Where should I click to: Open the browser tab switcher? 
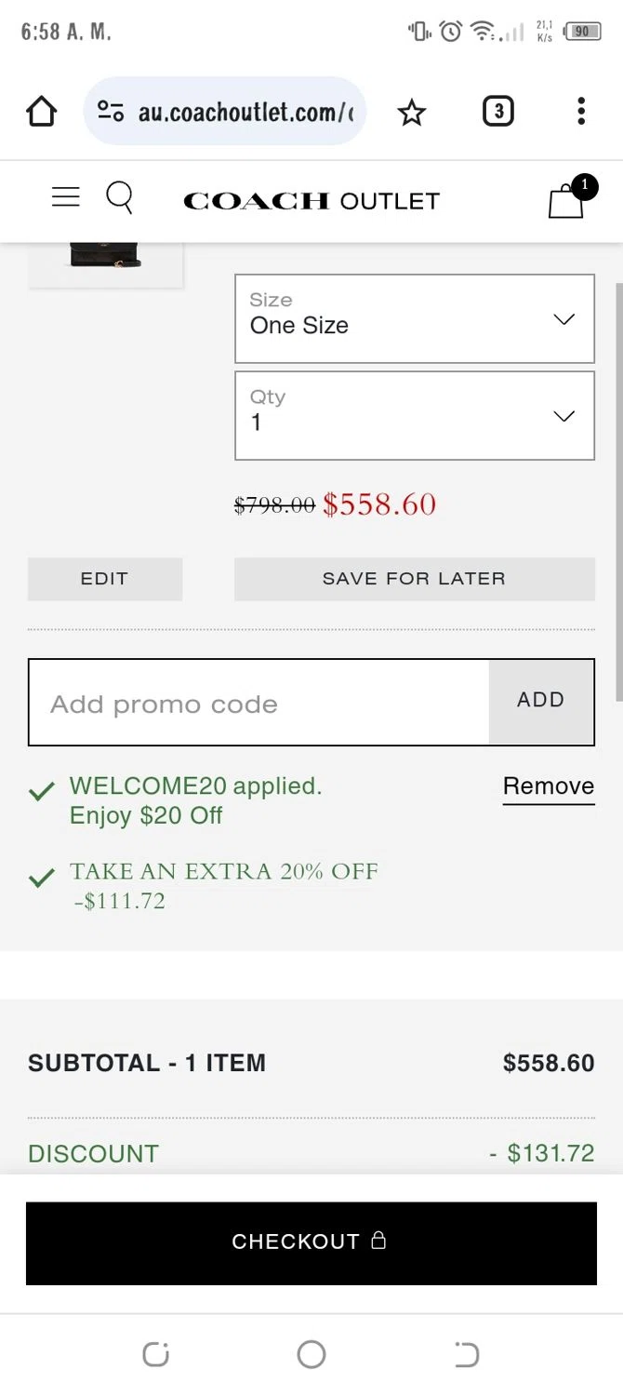tap(497, 112)
